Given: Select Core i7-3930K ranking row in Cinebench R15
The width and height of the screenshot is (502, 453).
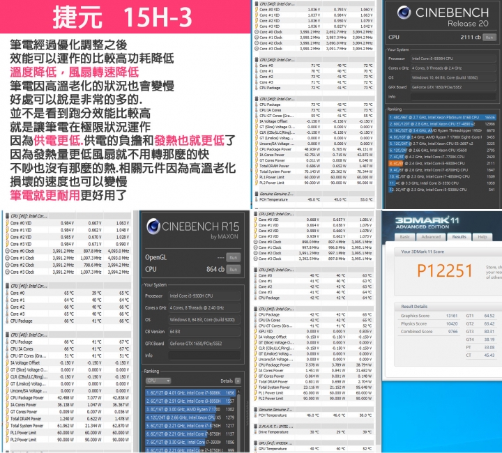Looking at the screenshot, I should pos(190,442).
